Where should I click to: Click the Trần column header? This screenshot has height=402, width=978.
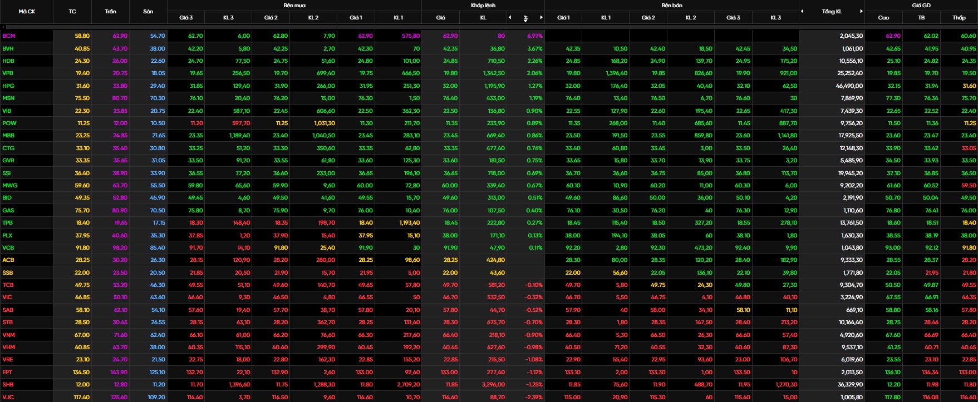pos(110,11)
